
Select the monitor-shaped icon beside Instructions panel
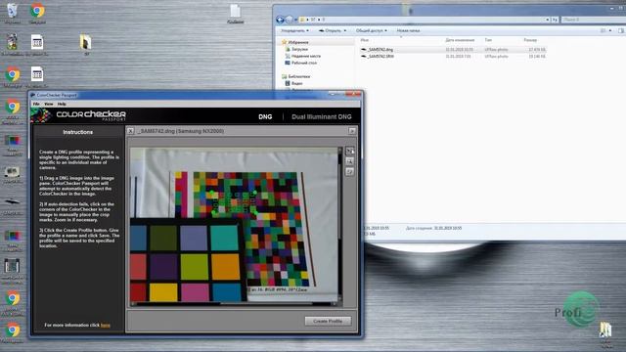pyautogui.click(x=13, y=144)
